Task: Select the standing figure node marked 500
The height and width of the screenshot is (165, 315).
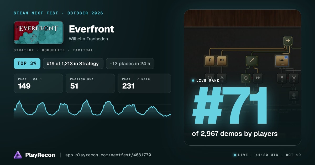Action: coord(282,78)
